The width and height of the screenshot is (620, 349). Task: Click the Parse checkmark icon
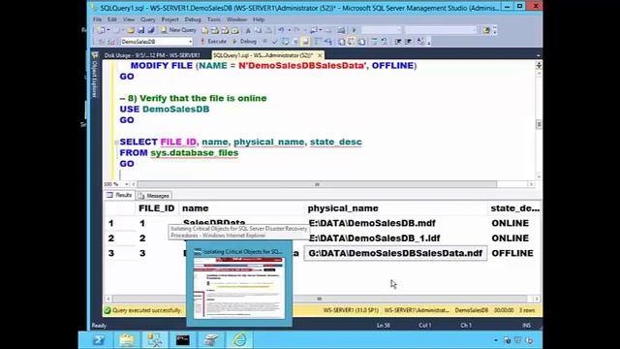coord(275,41)
